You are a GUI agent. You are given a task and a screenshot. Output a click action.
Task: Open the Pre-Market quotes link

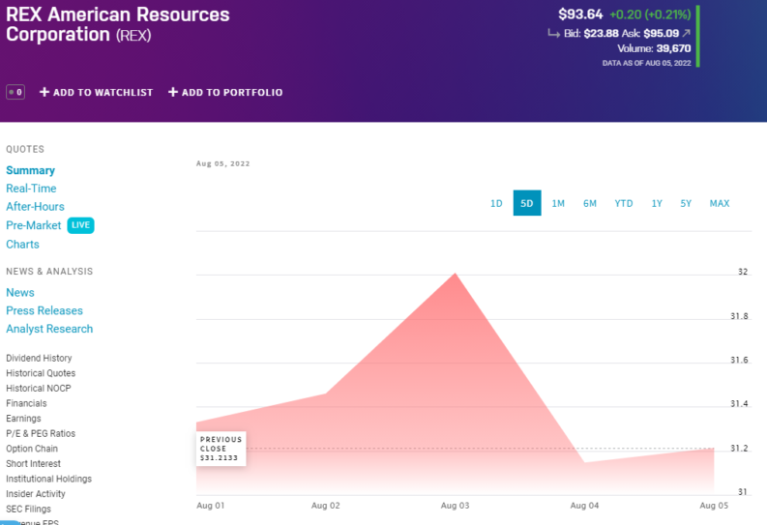(x=33, y=225)
